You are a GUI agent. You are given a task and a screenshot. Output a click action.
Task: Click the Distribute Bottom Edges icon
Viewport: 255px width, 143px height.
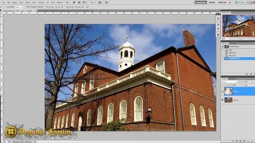coord(73,7)
